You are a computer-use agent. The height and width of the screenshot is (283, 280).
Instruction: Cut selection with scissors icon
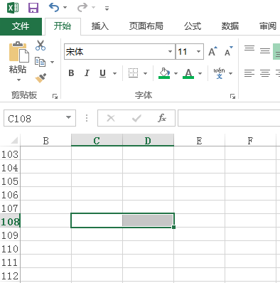pos(41,46)
